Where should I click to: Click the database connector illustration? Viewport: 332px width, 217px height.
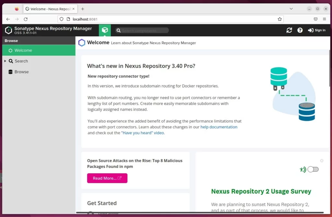click(x=294, y=94)
